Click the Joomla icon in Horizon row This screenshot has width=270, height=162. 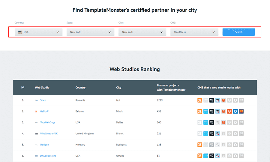click(200, 145)
